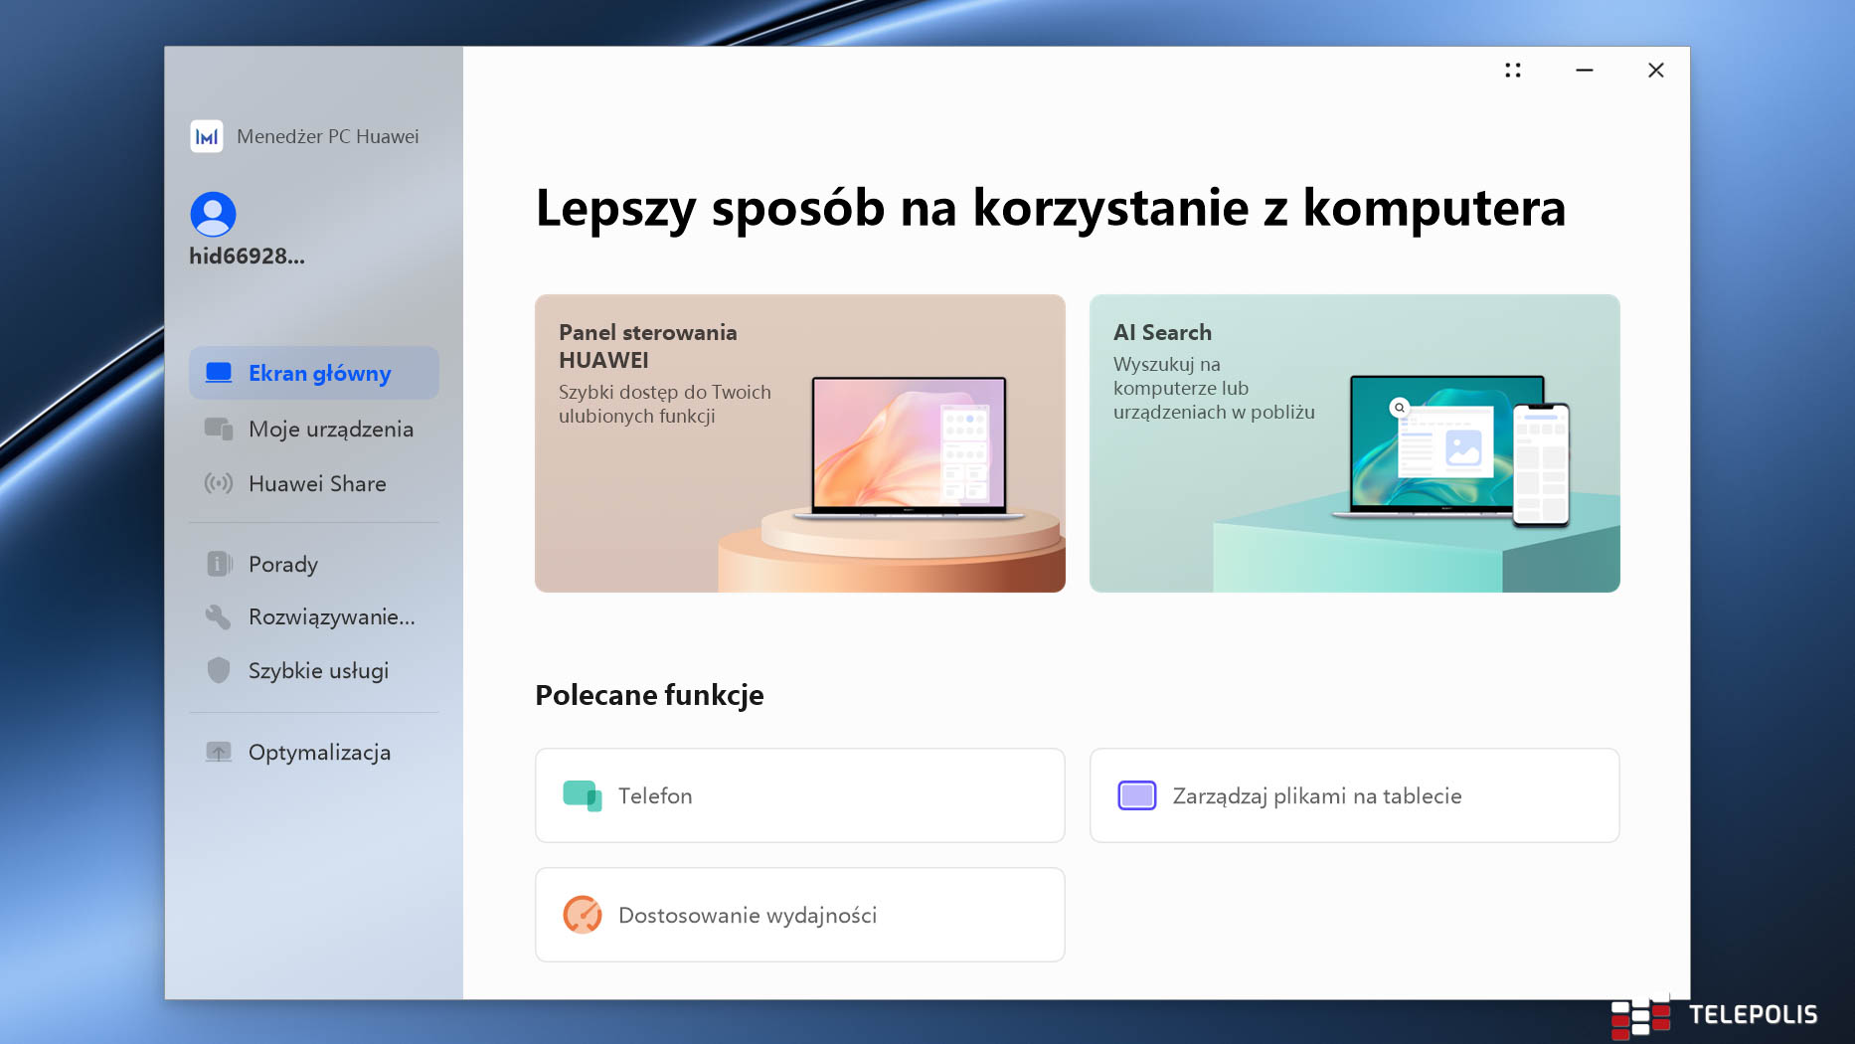Image resolution: width=1855 pixels, height=1044 pixels.
Task: Minimize the PC Manager window
Action: click(x=1584, y=71)
